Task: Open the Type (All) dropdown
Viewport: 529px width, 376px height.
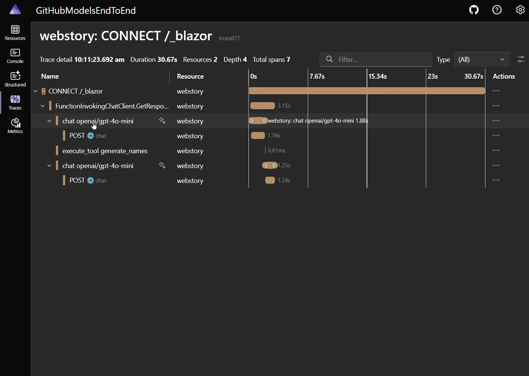Action: pyautogui.click(x=481, y=59)
